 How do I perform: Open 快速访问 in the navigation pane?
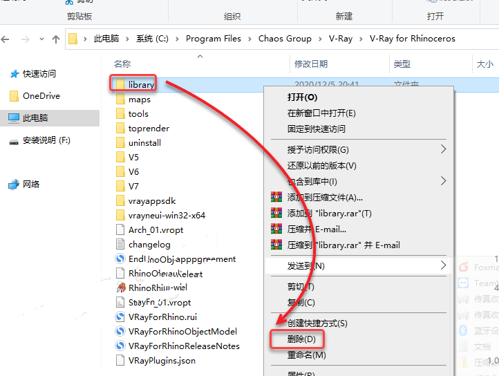[33, 74]
